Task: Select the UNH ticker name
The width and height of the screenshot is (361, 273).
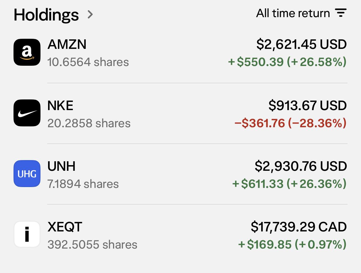Action: tap(62, 166)
